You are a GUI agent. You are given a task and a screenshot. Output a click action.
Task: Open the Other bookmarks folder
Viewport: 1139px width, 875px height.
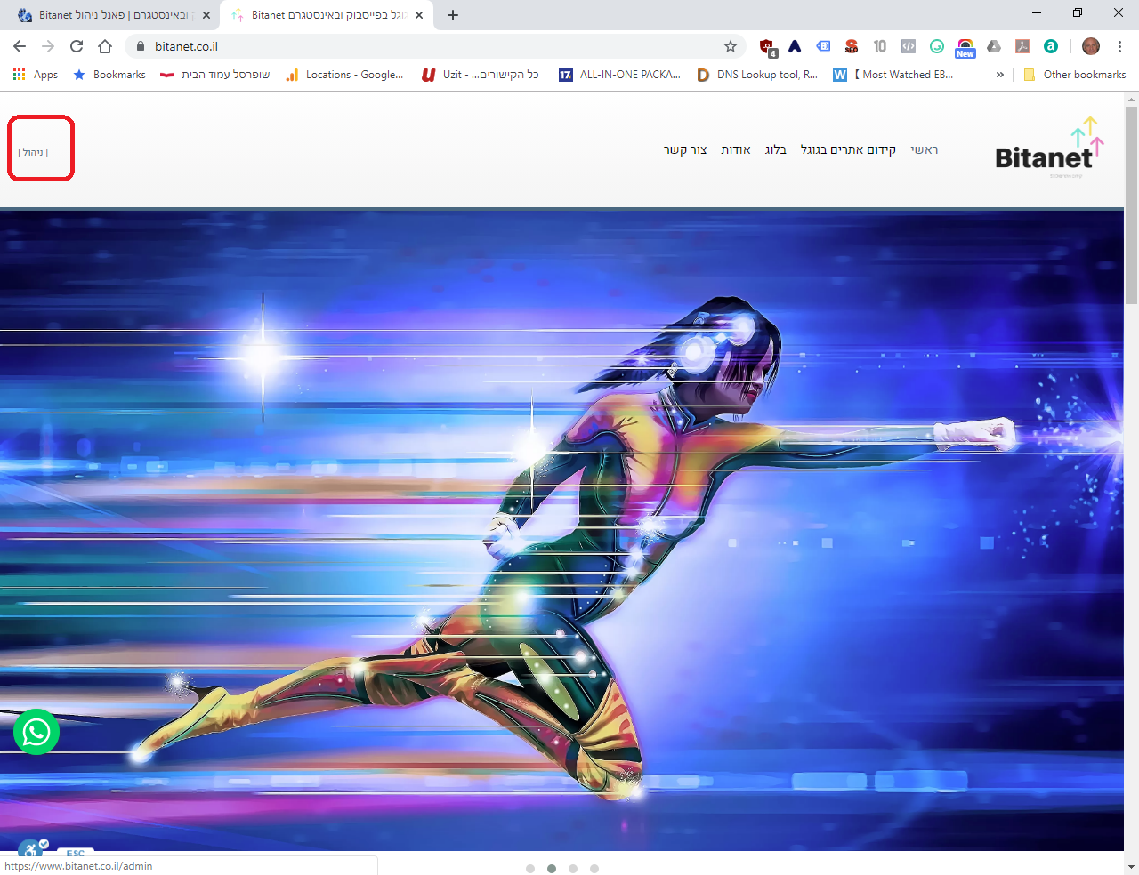(1075, 75)
